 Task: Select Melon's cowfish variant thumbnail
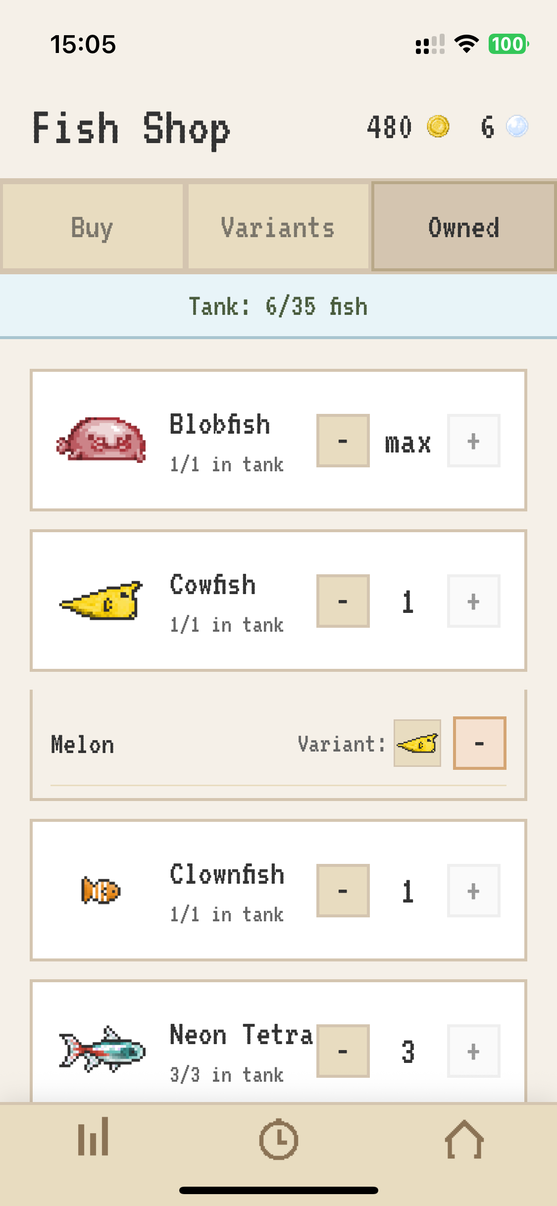click(x=417, y=743)
